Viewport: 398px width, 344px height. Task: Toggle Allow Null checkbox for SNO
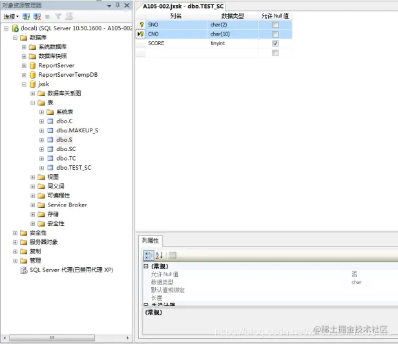275,25
